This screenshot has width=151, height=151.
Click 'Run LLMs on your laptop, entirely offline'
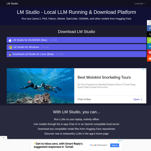click(77, 119)
